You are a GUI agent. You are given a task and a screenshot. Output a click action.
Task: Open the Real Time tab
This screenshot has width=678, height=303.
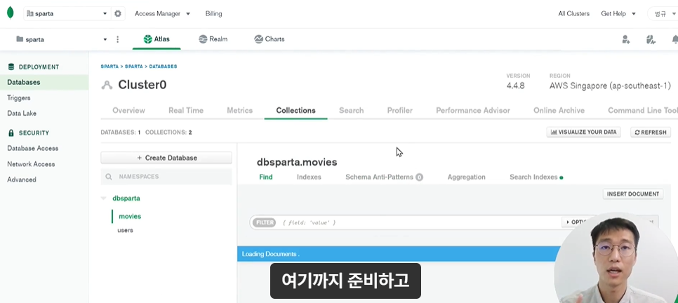(186, 110)
